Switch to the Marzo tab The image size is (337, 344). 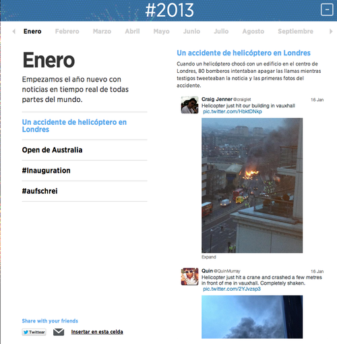click(x=102, y=31)
